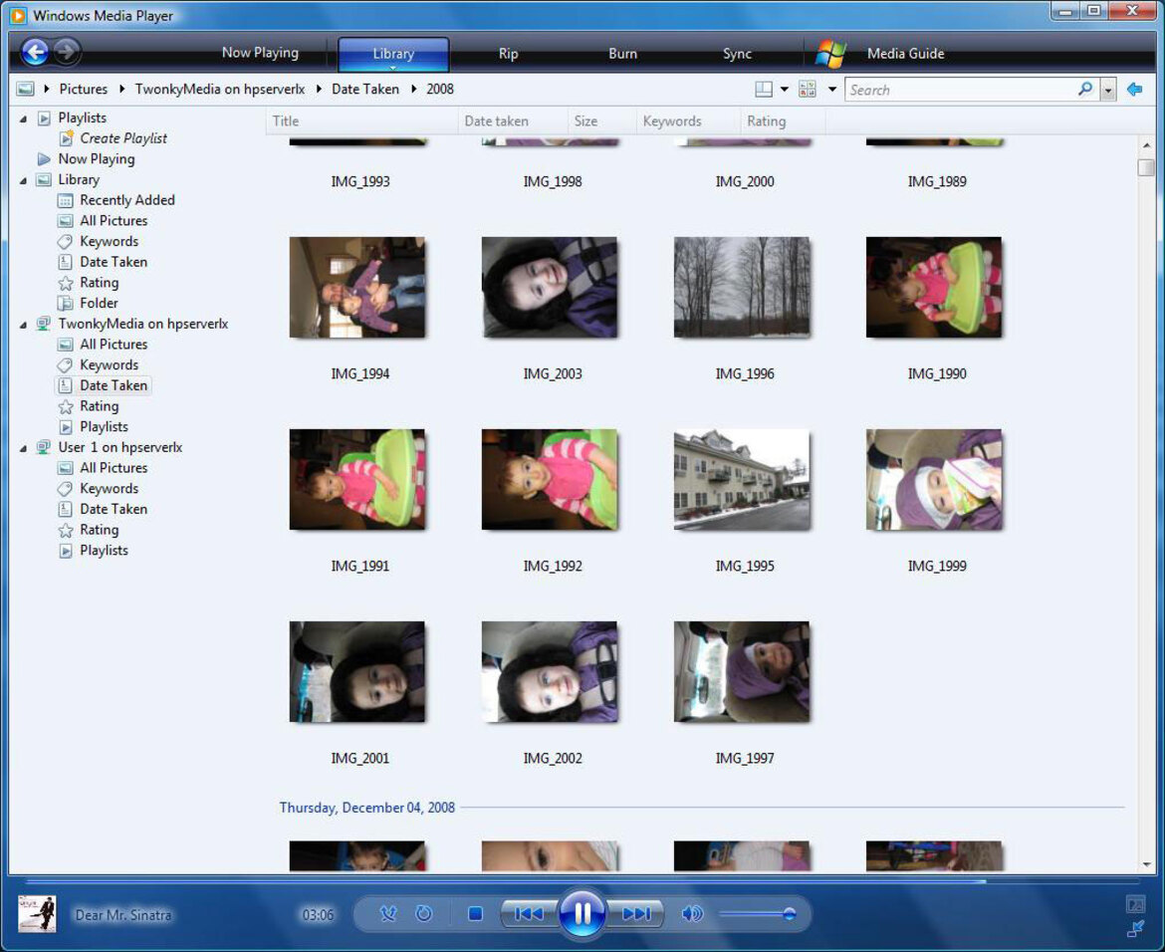
Task: Click TwonkyMedia on hpserverlx in breadcrumb
Action: pyautogui.click(x=220, y=90)
